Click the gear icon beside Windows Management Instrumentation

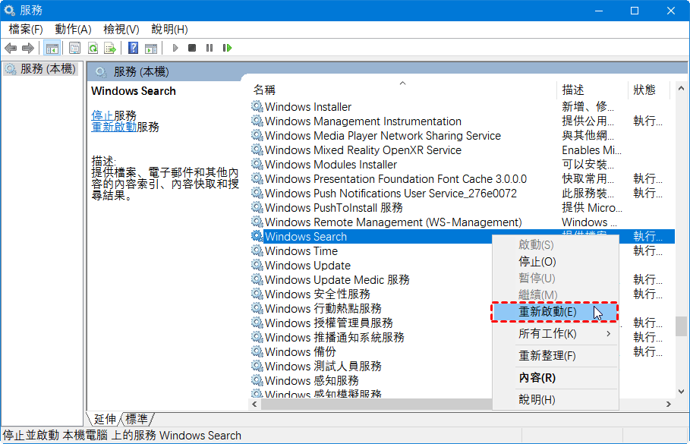[257, 121]
